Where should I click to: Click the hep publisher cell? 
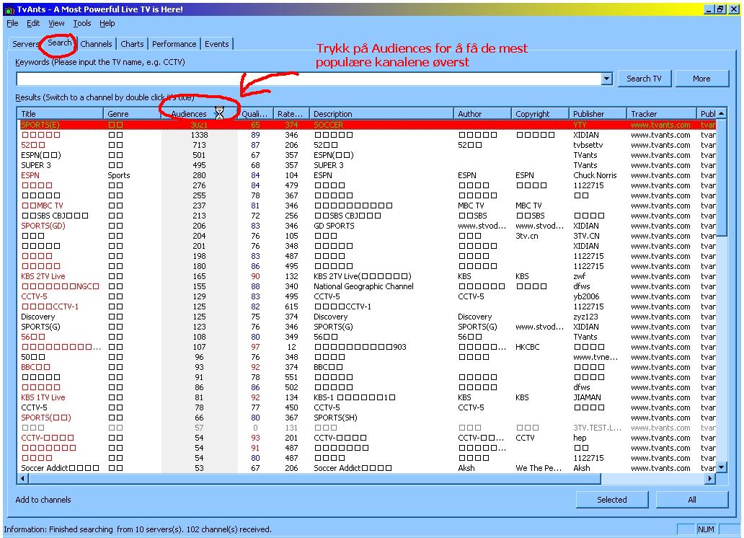coord(580,438)
